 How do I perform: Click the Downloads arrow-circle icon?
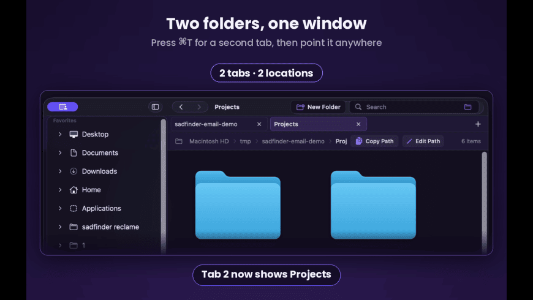click(74, 171)
